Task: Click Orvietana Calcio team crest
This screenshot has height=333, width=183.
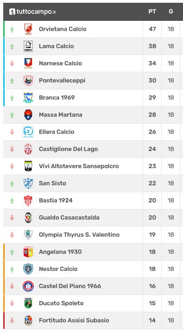Action: [28, 29]
